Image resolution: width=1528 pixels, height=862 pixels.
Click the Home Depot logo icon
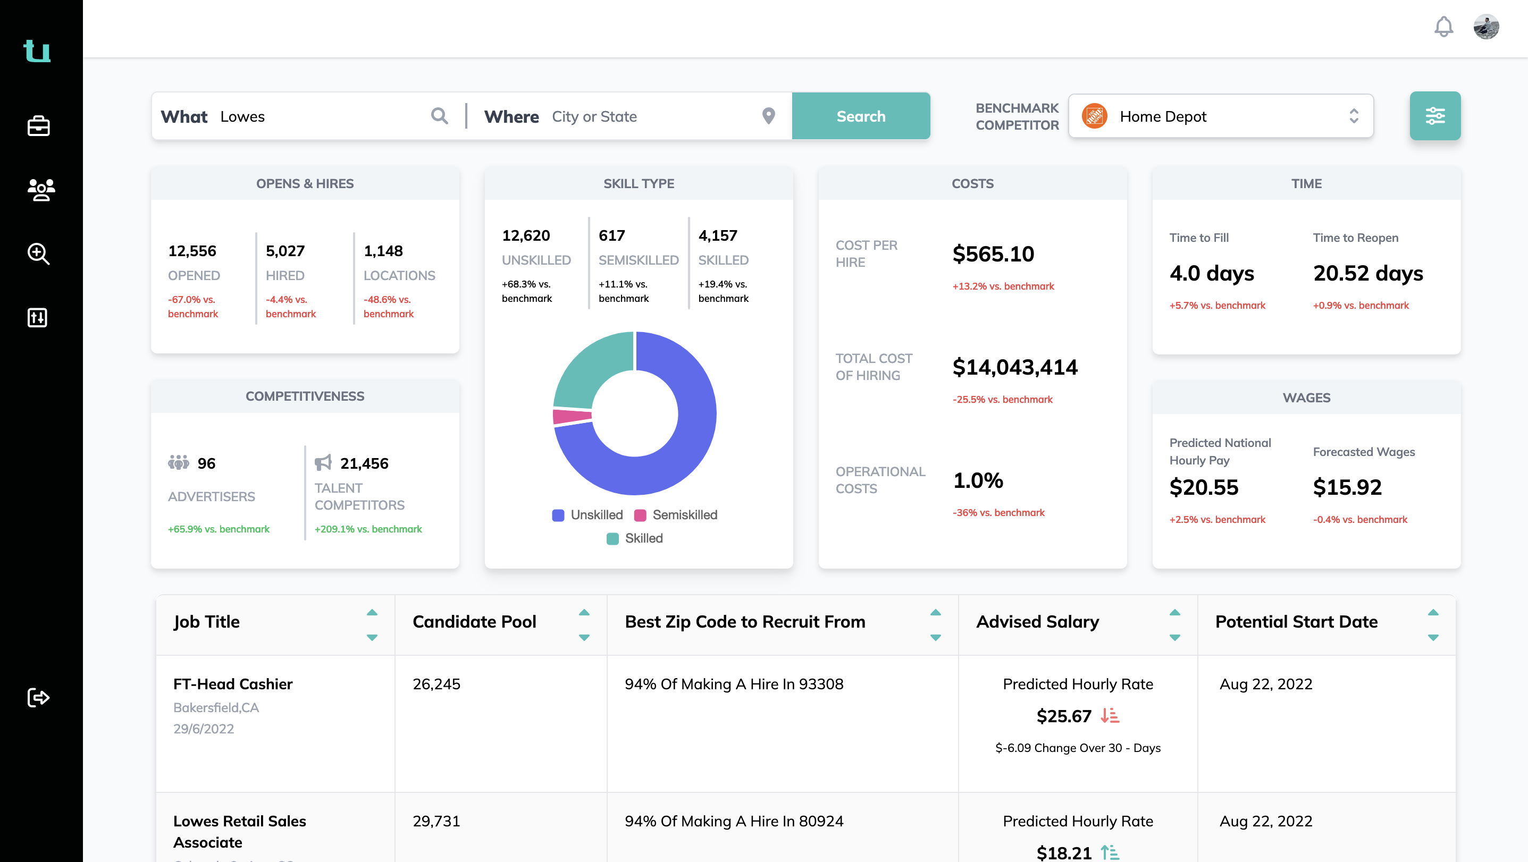tap(1094, 116)
